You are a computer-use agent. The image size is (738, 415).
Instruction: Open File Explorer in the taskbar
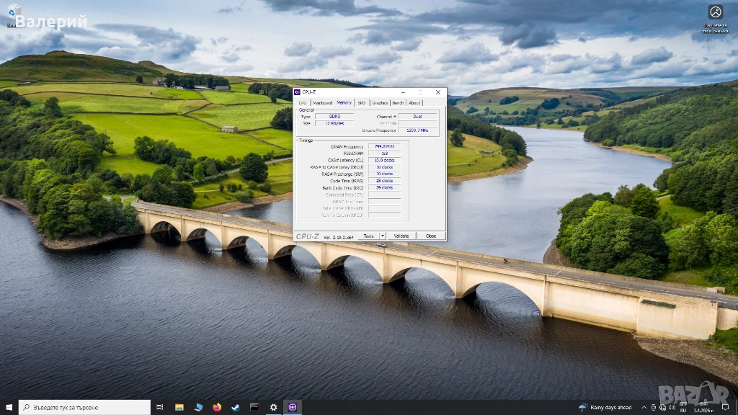click(179, 407)
